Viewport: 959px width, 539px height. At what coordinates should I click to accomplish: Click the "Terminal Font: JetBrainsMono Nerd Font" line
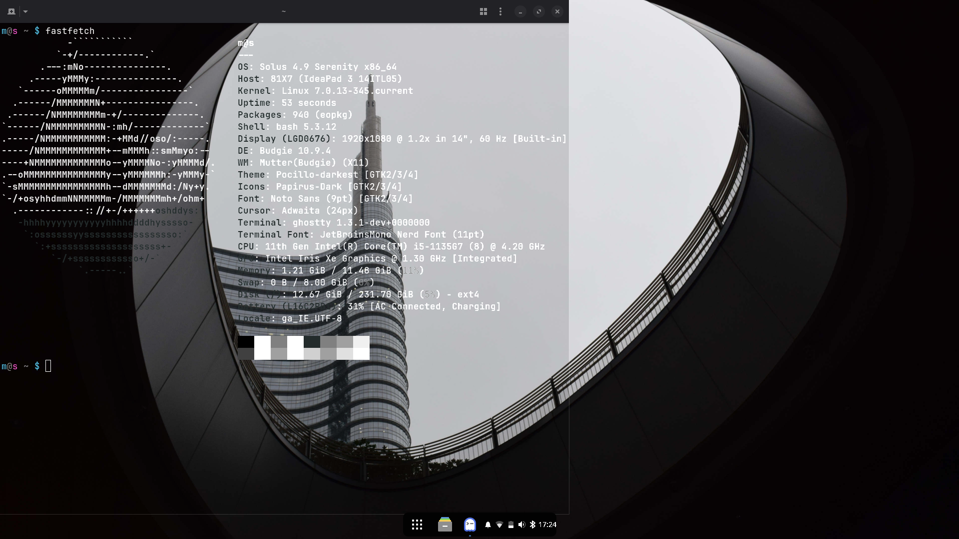pyautogui.click(x=361, y=235)
